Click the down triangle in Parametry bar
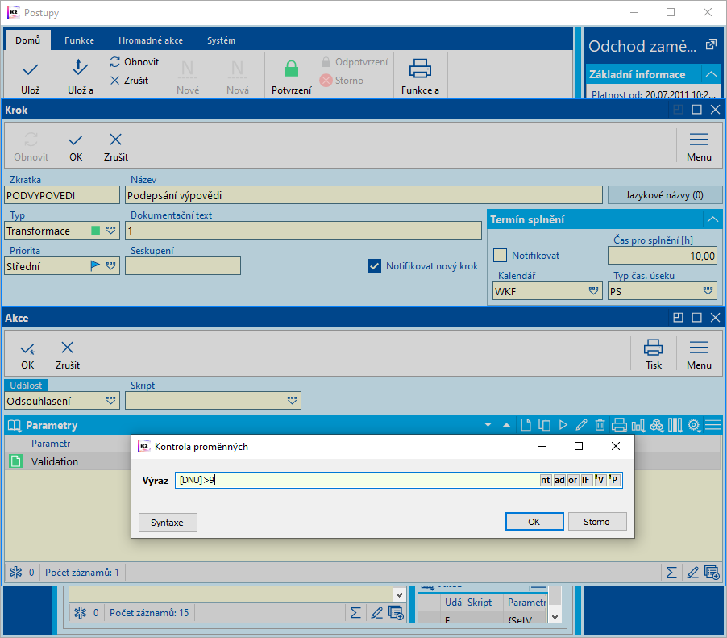The height and width of the screenshot is (638, 727). 488,424
